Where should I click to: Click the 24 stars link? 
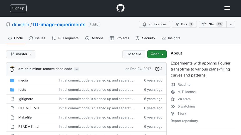pos(184,99)
